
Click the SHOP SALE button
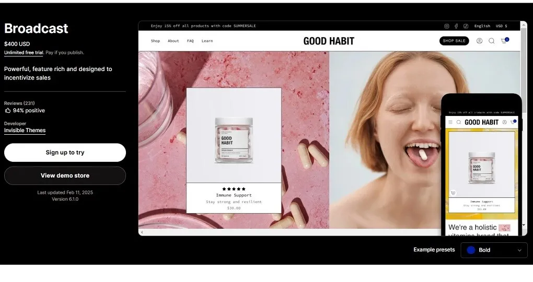454,41
